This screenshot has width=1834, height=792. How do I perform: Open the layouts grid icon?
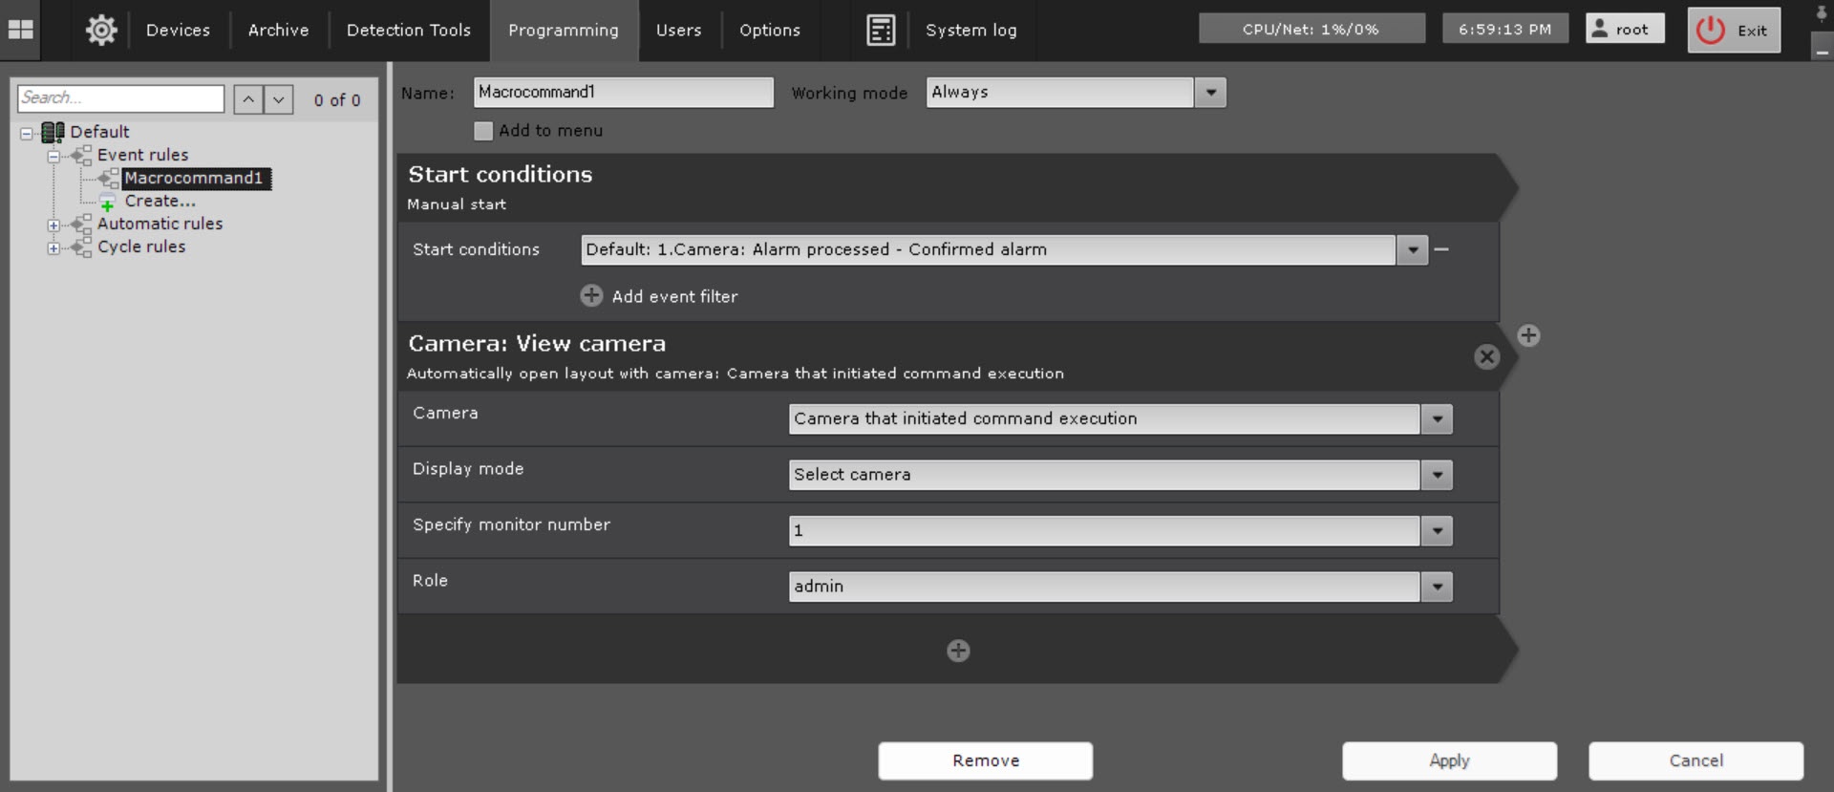(20, 30)
